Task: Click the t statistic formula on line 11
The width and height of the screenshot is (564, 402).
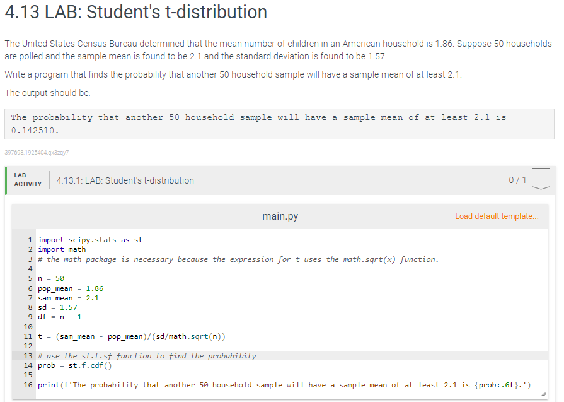Action: point(131,336)
